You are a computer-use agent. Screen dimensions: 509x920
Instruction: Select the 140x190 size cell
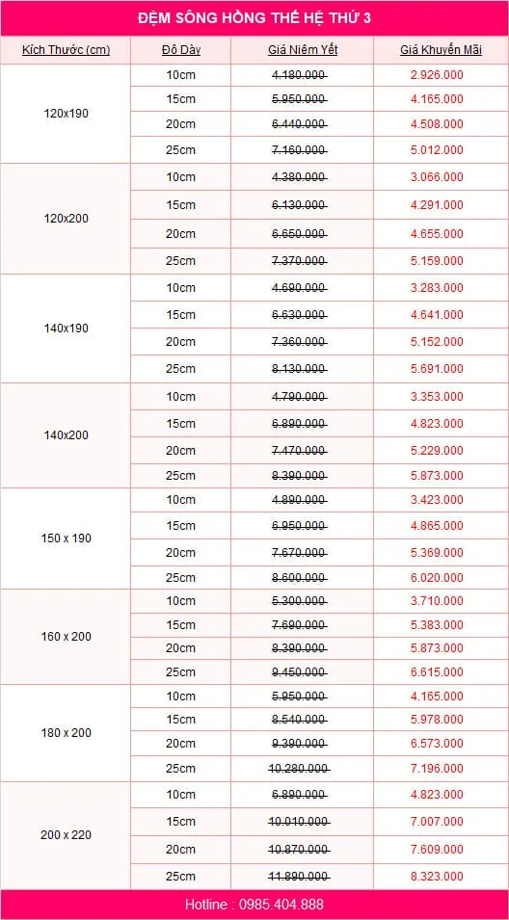[66, 328]
